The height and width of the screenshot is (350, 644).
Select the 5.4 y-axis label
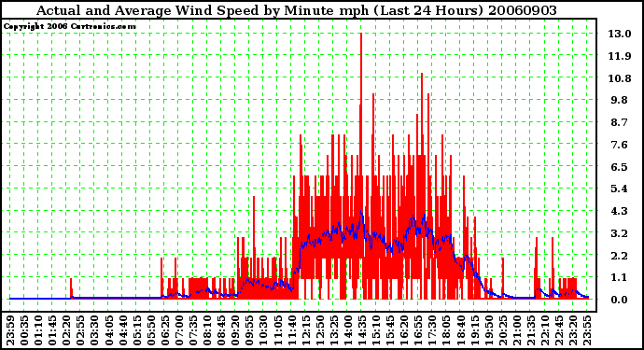[620, 189]
